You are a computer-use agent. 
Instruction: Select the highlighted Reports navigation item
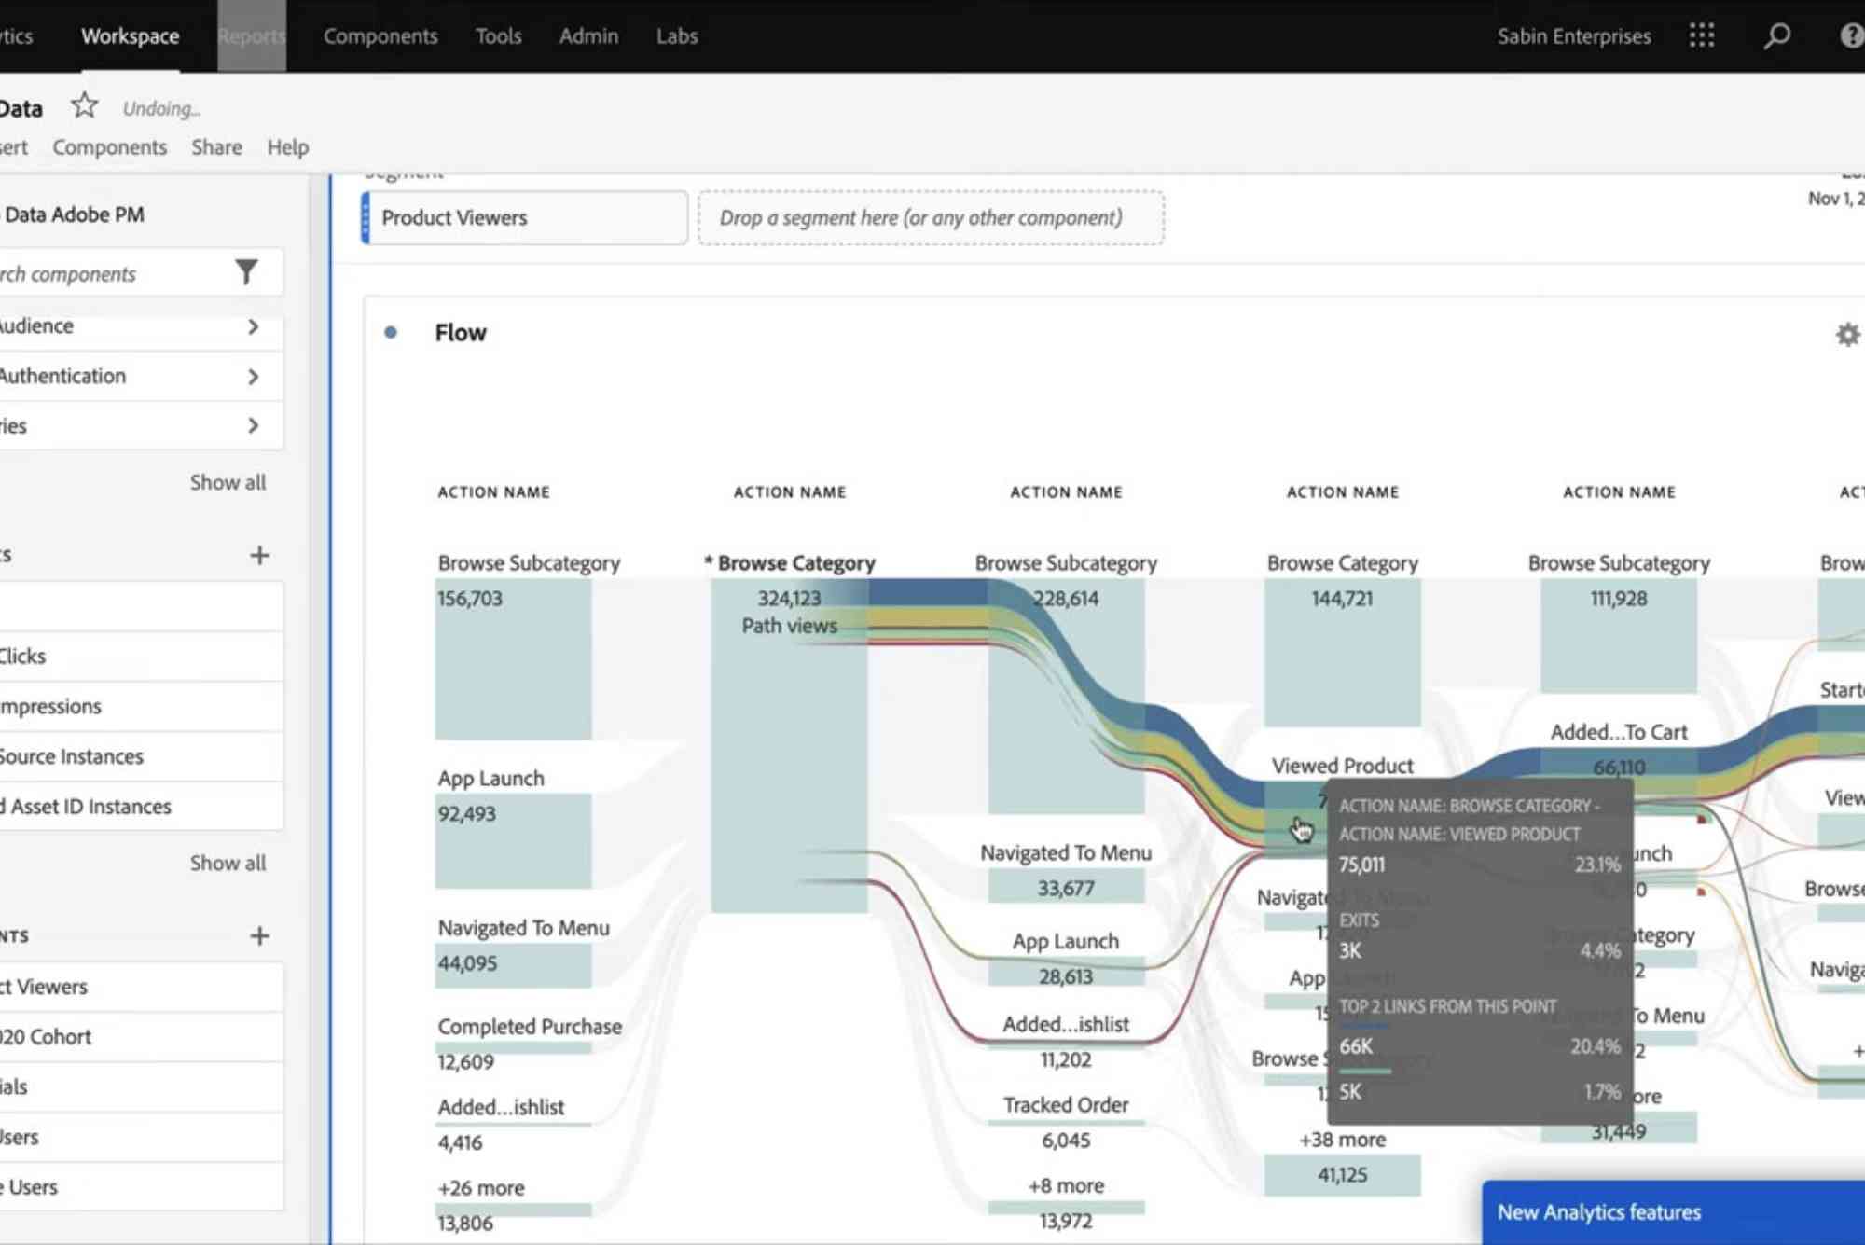251,35
